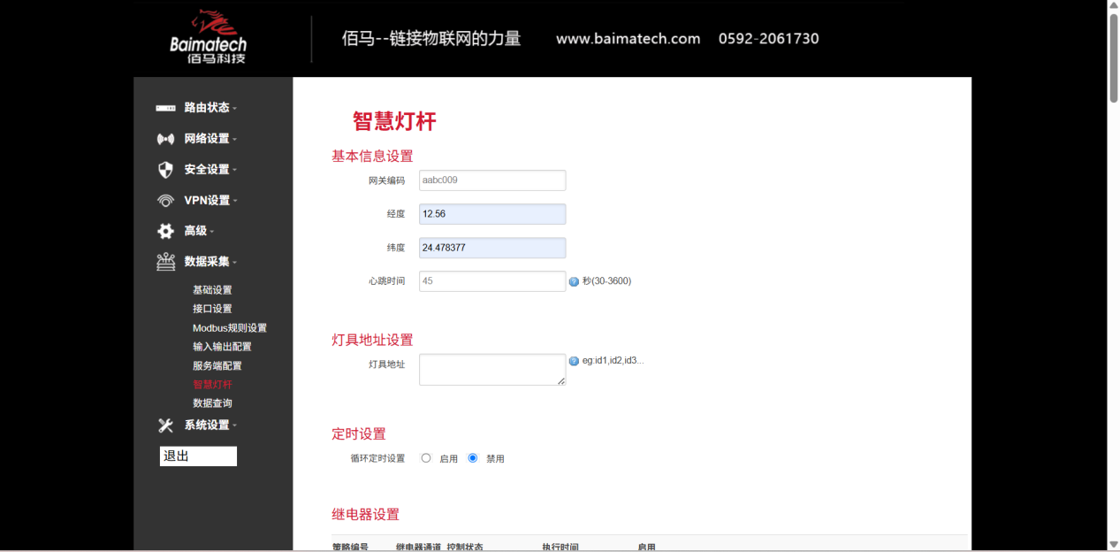
Task: Click the router status (路由状态) ruler icon
Action: click(164, 107)
